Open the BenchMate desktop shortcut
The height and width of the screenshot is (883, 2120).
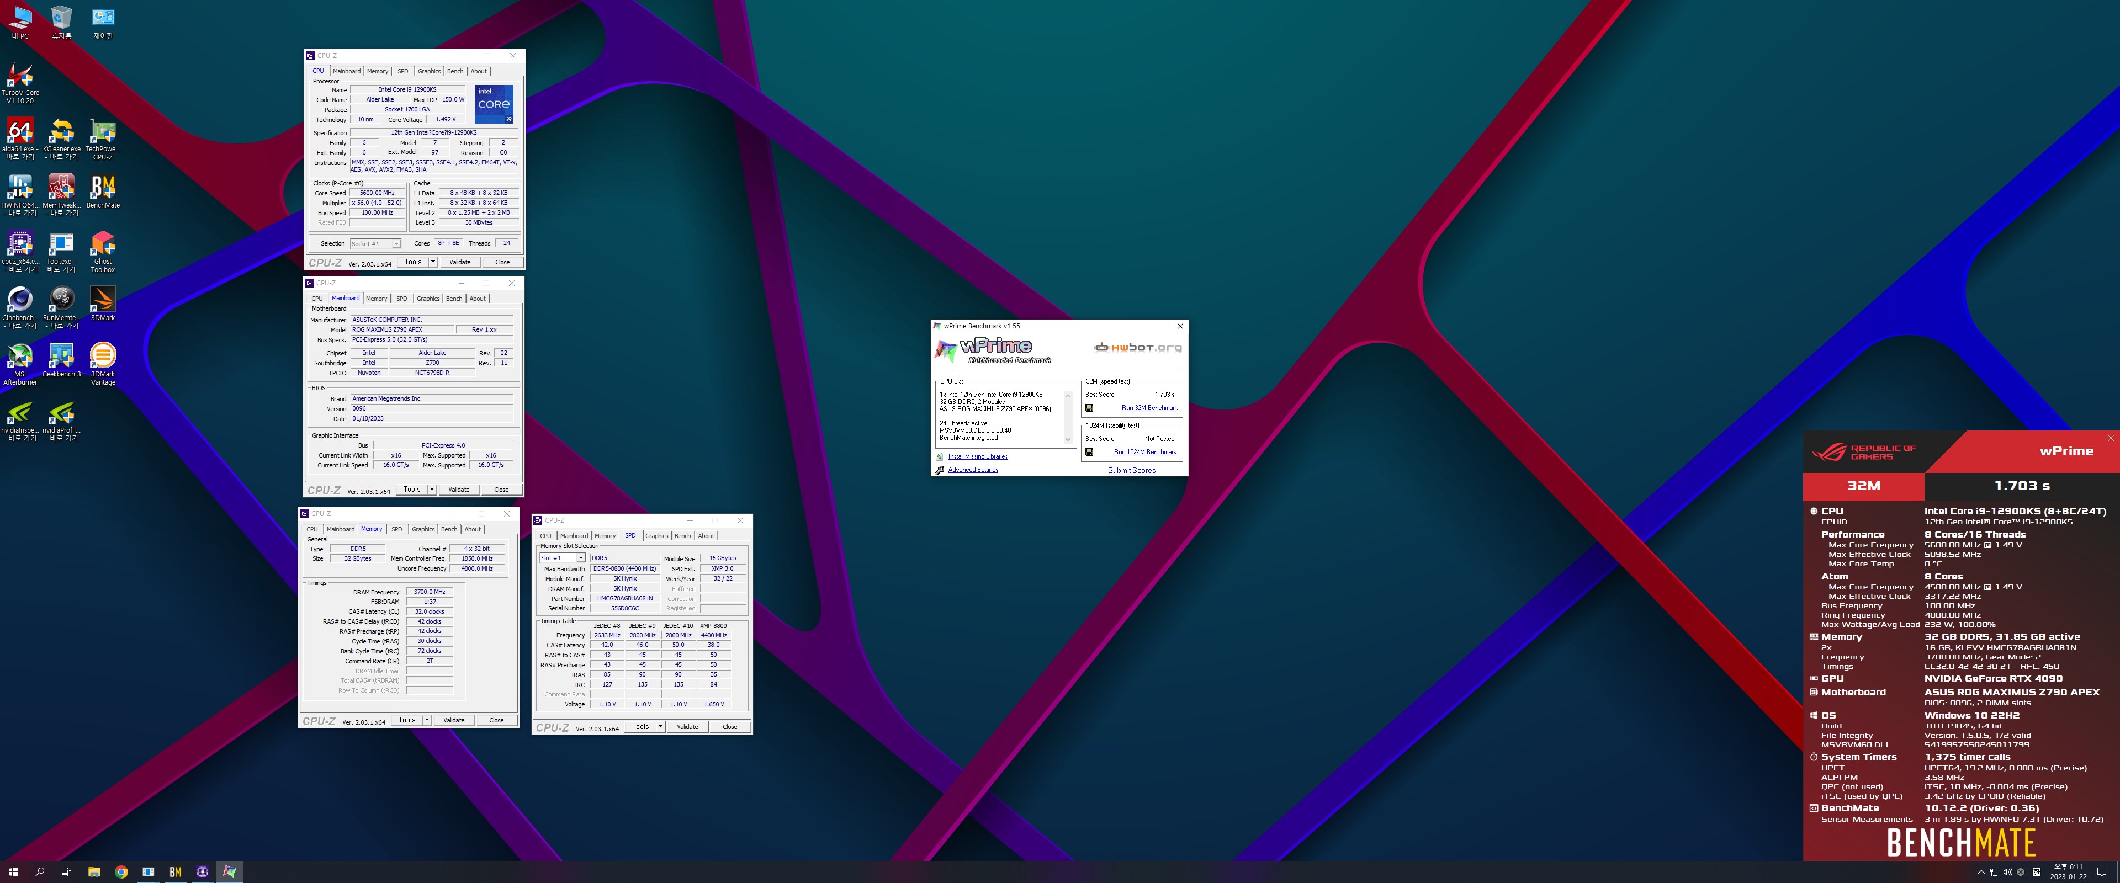pyautogui.click(x=103, y=191)
